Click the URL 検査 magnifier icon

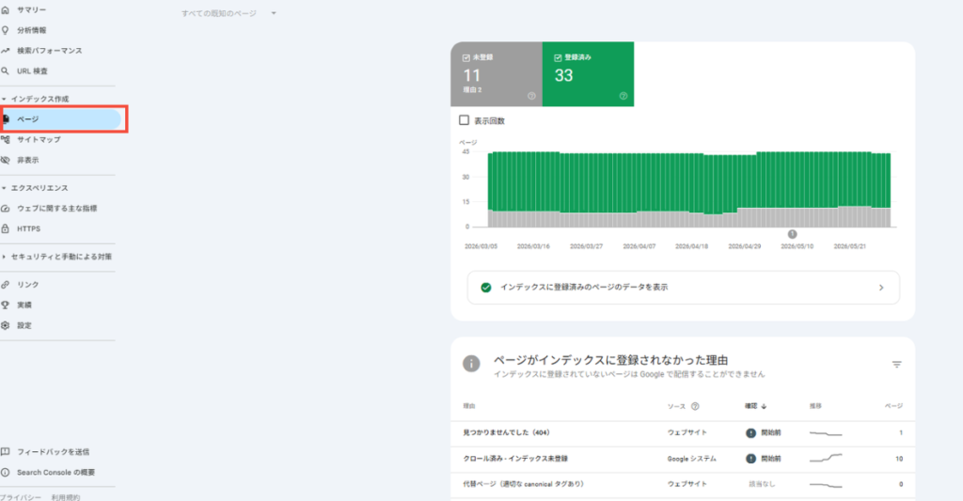coord(5,71)
